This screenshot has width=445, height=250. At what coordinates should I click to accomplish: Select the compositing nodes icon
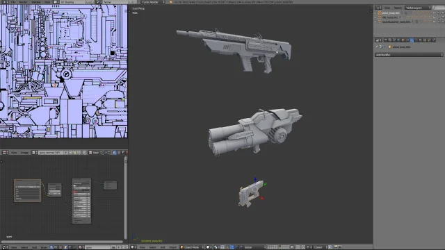(56, 247)
